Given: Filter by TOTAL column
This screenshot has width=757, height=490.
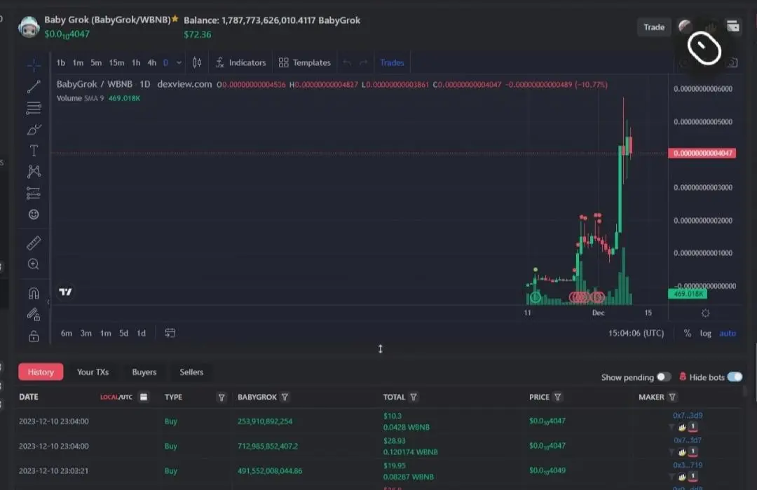Looking at the screenshot, I should click(414, 397).
